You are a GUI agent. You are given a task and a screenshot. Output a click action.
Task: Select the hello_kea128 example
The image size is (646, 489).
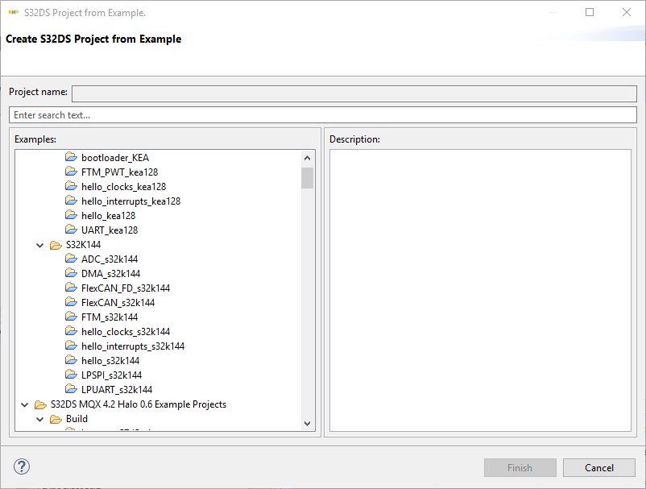(109, 215)
